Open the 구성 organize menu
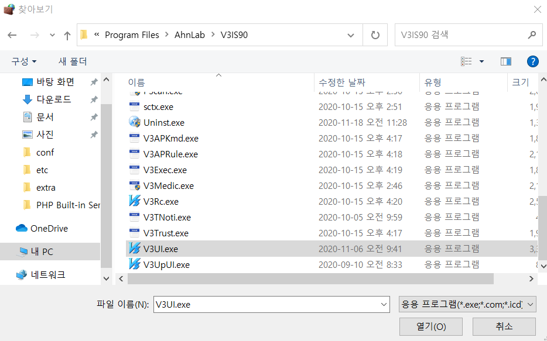 coord(24,61)
